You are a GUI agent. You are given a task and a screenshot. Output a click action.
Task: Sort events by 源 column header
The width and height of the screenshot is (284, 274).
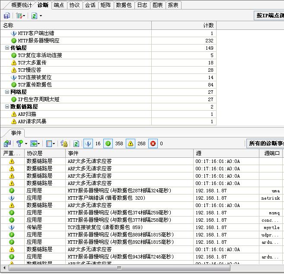pyautogui.click(x=226, y=153)
